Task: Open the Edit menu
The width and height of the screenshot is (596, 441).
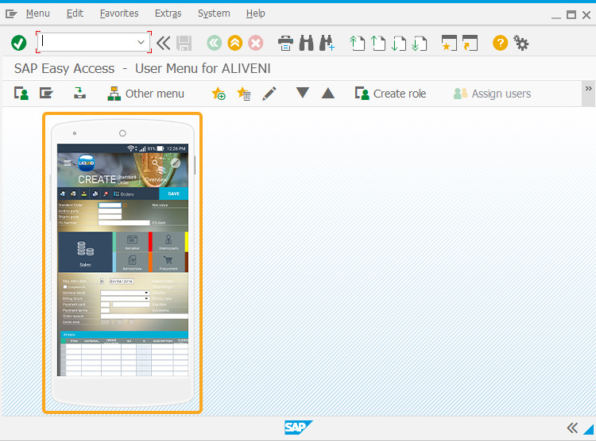Action: click(75, 13)
